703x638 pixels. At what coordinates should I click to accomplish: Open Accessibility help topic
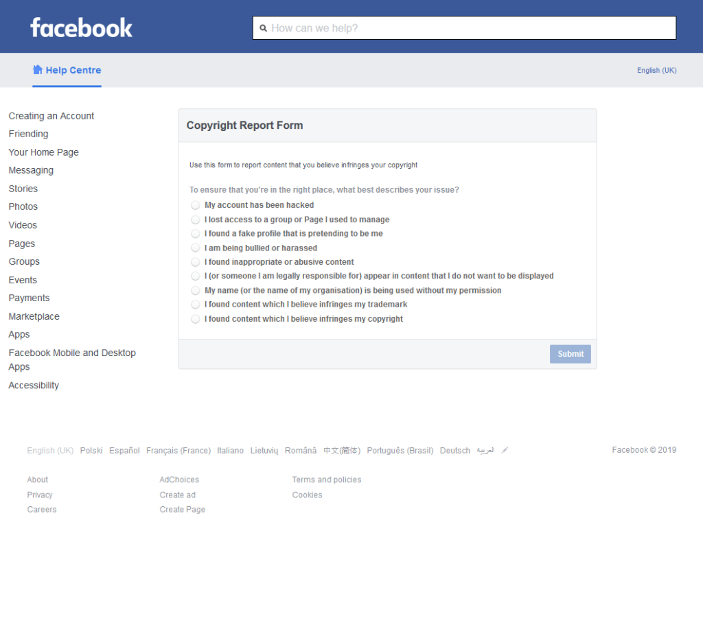coord(34,386)
